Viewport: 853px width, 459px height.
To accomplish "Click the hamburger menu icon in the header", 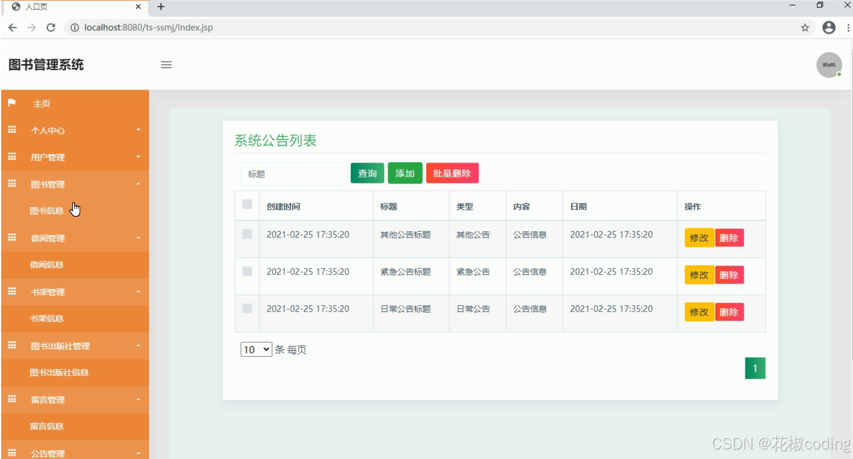I will click(x=166, y=65).
